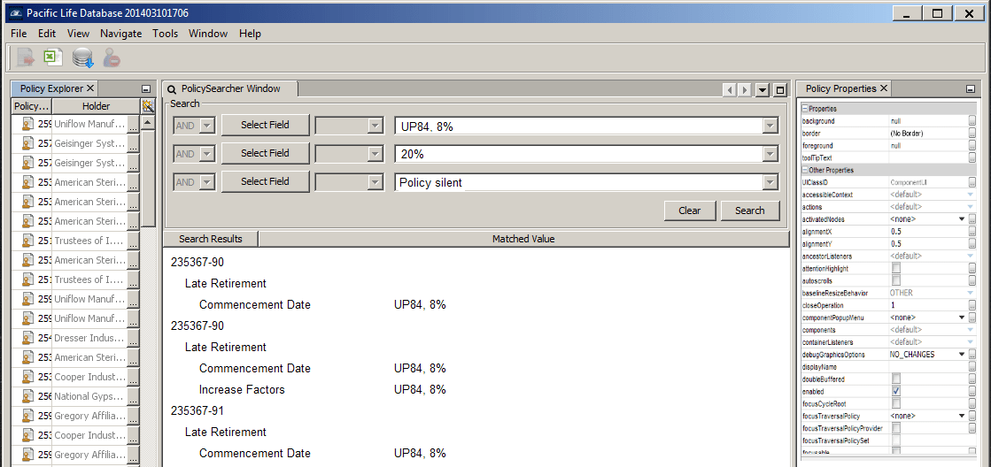Screen dimensions: 991x467
Task: Open the Navigate menu
Action: tap(120, 34)
